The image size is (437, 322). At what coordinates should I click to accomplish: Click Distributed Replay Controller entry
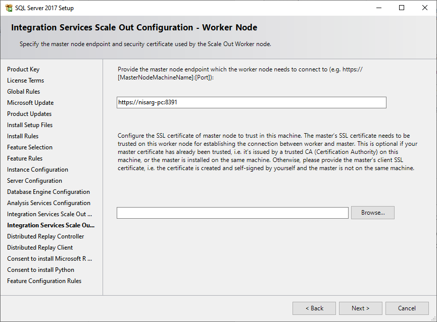[45, 236]
